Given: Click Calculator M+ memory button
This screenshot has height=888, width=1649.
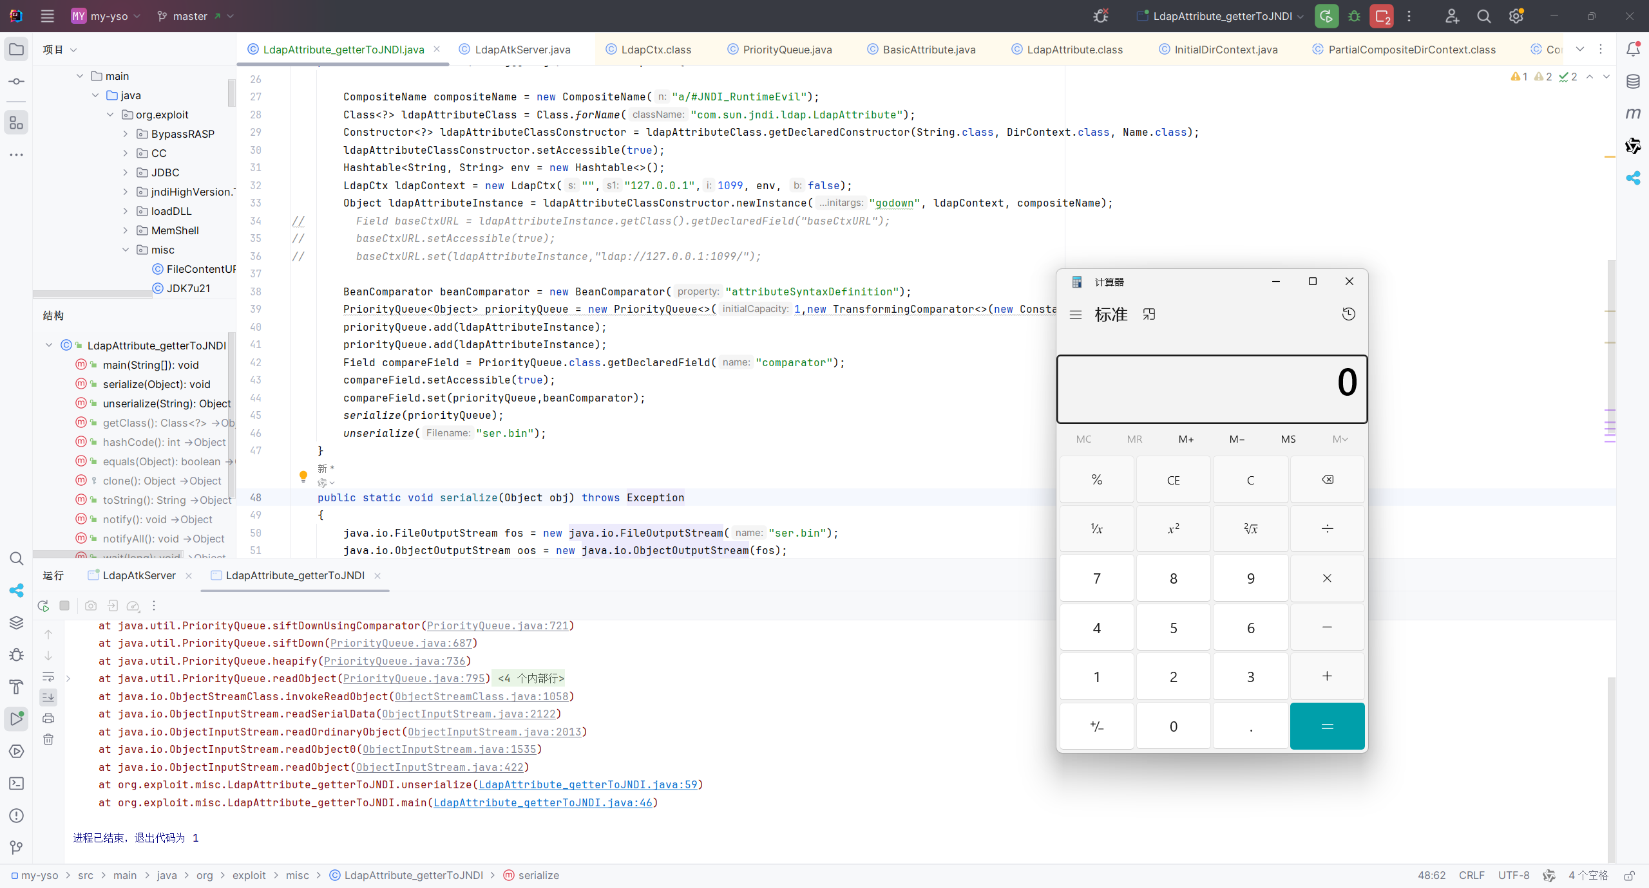Looking at the screenshot, I should pyautogui.click(x=1186, y=439).
